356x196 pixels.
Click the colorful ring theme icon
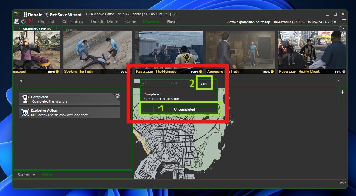pyautogui.click(x=23, y=22)
